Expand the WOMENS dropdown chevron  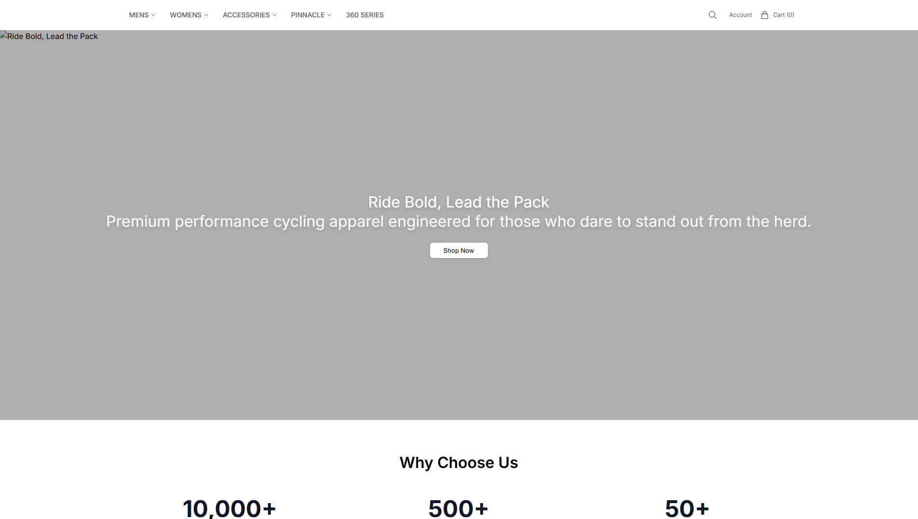click(x=206, y=15)
